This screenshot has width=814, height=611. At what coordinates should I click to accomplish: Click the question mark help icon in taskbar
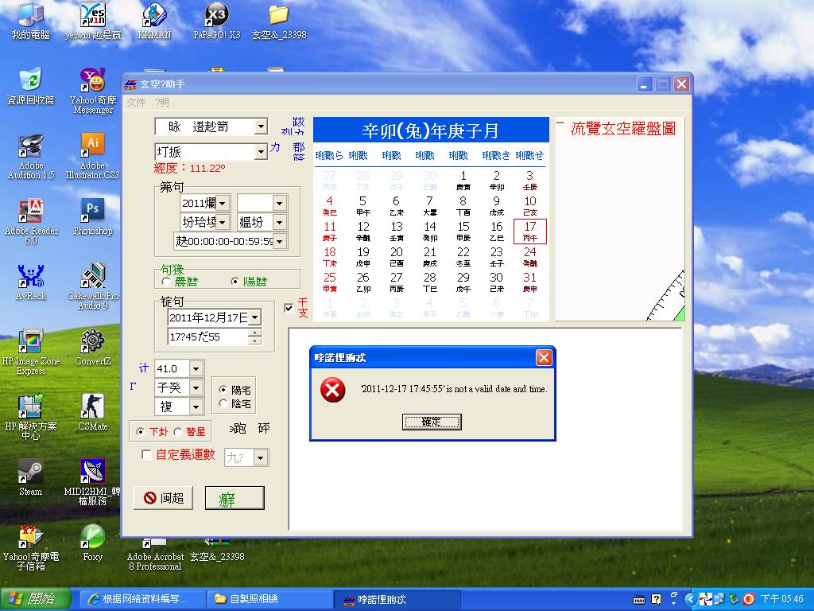coord(656,600)
